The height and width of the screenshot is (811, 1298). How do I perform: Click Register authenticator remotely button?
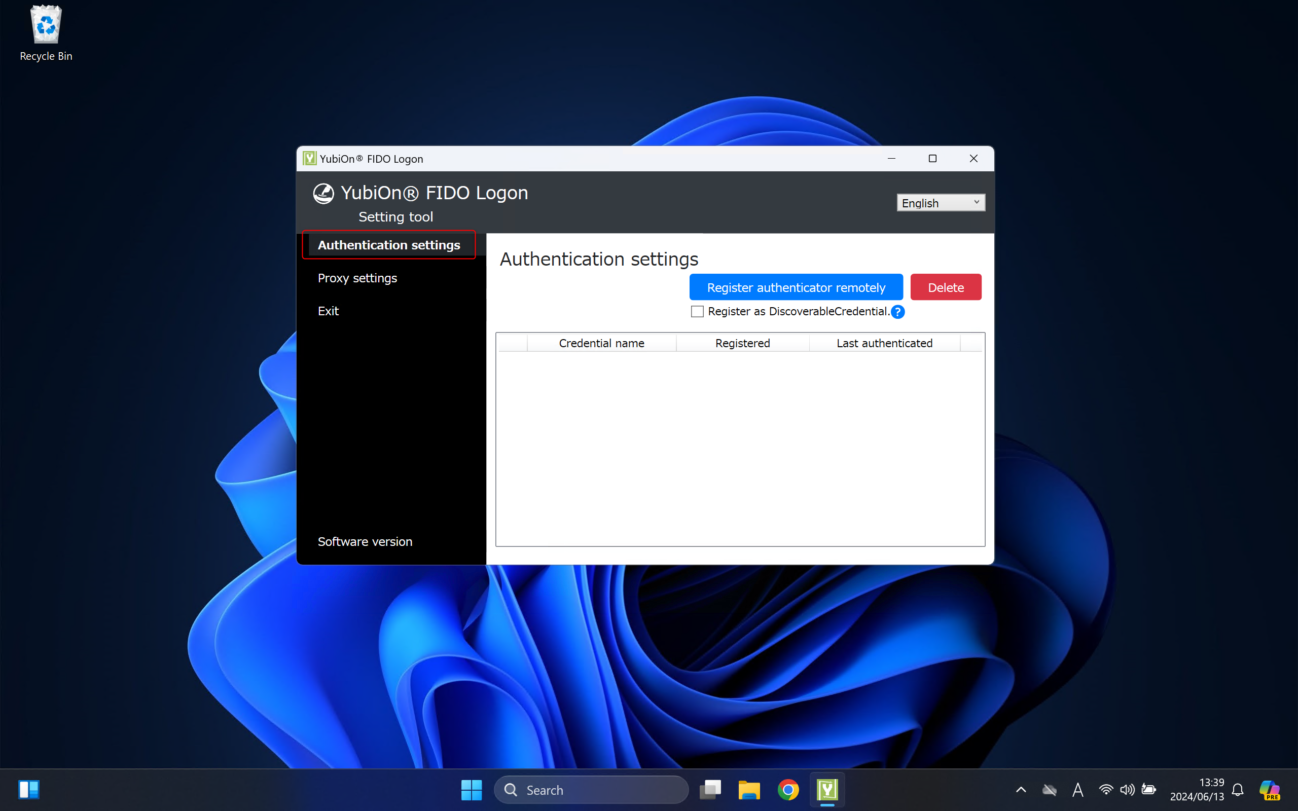[x=796, y=287]
